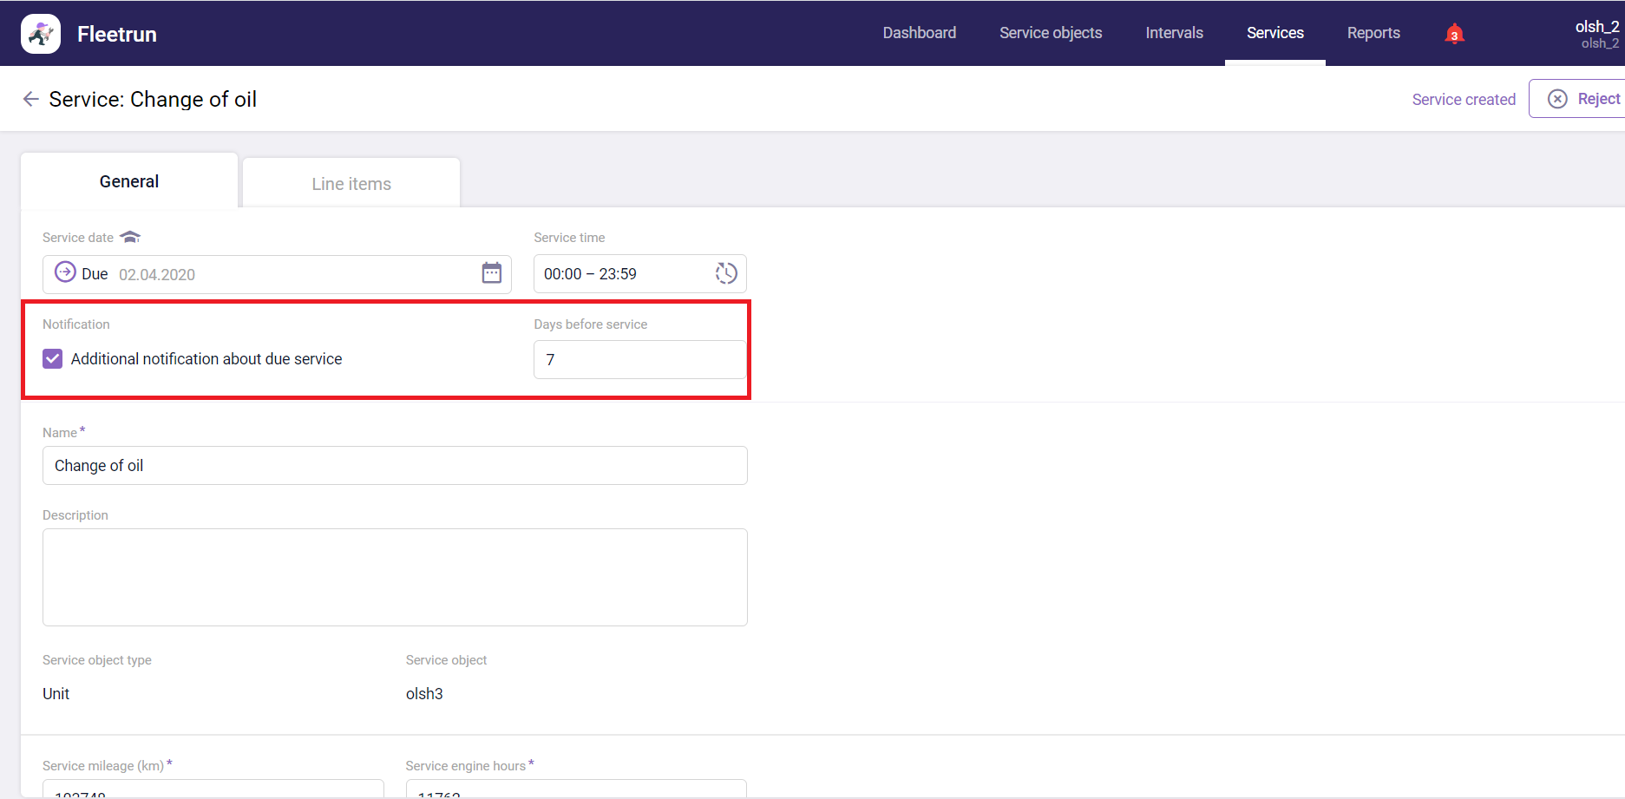Switch to the Line items tab

(x=351, y=184)
